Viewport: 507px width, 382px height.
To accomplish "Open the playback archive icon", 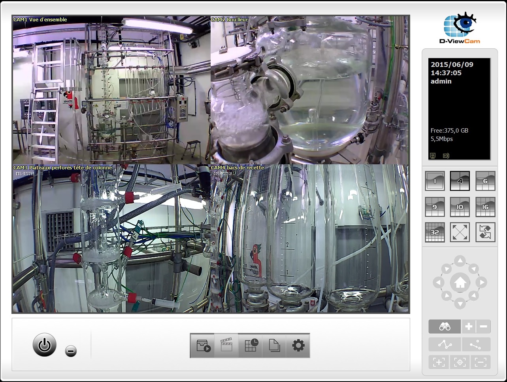I will (203, 346).
